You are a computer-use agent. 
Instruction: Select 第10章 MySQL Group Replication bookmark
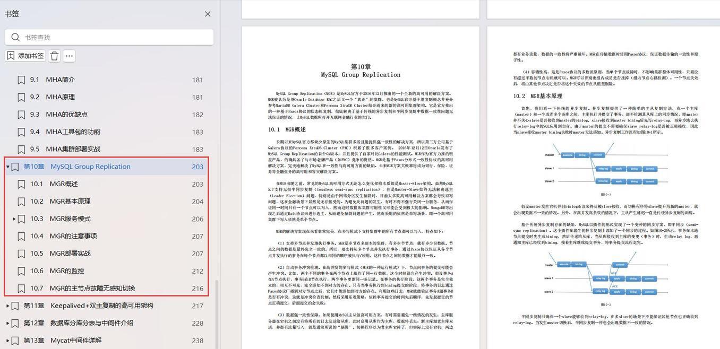click(x=77, y=167)
